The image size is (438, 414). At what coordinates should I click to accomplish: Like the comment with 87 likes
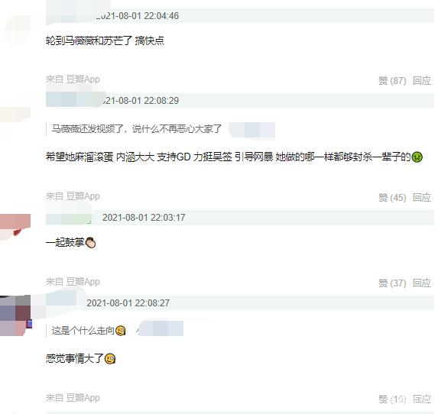(392, 81)
